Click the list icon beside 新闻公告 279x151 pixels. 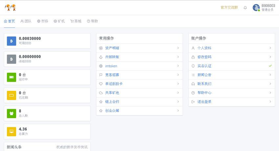click(x=193, y=75)
